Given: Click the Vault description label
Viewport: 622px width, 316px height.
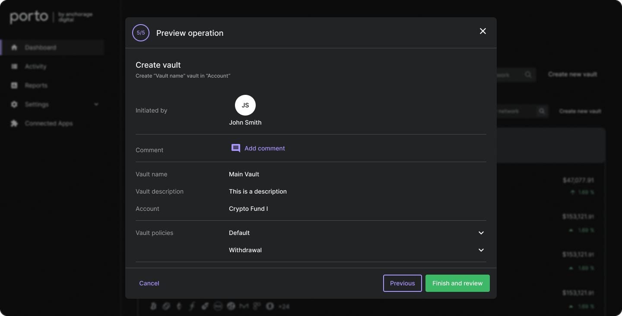Looking at the screenshot, I should [159, 191].
